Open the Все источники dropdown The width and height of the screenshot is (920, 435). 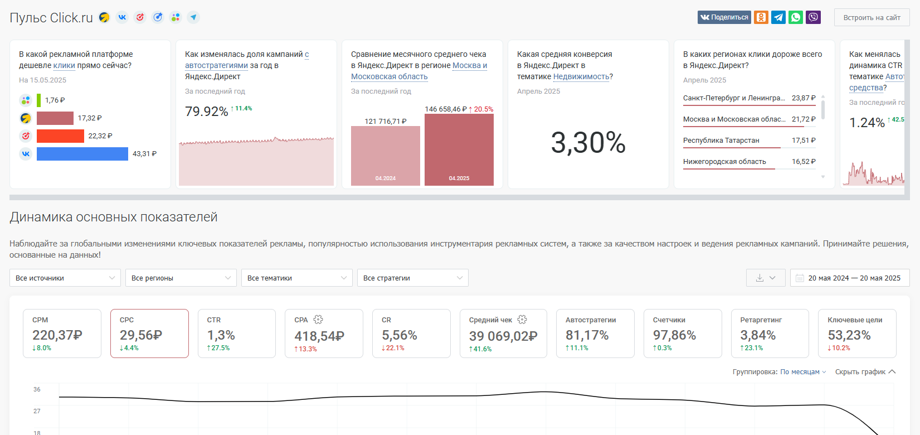[65, 278]
